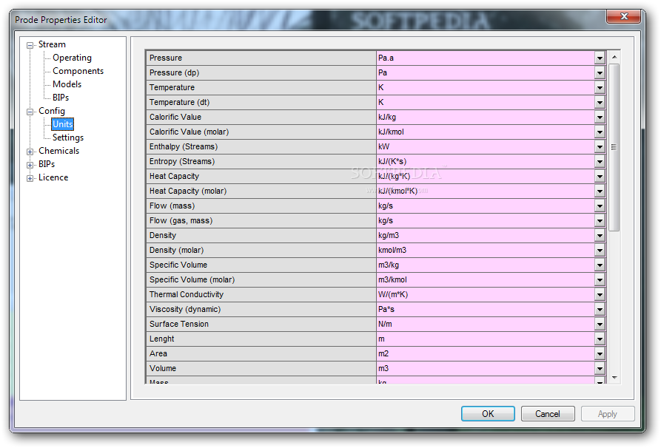Open the Lenght unit dropdown

(600, 339)
